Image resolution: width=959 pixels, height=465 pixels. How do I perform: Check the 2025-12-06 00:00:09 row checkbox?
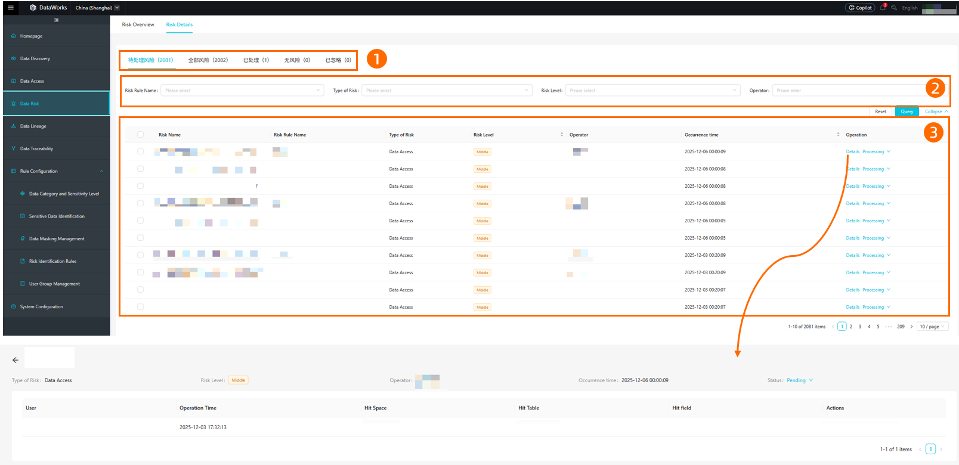(140, 151)
